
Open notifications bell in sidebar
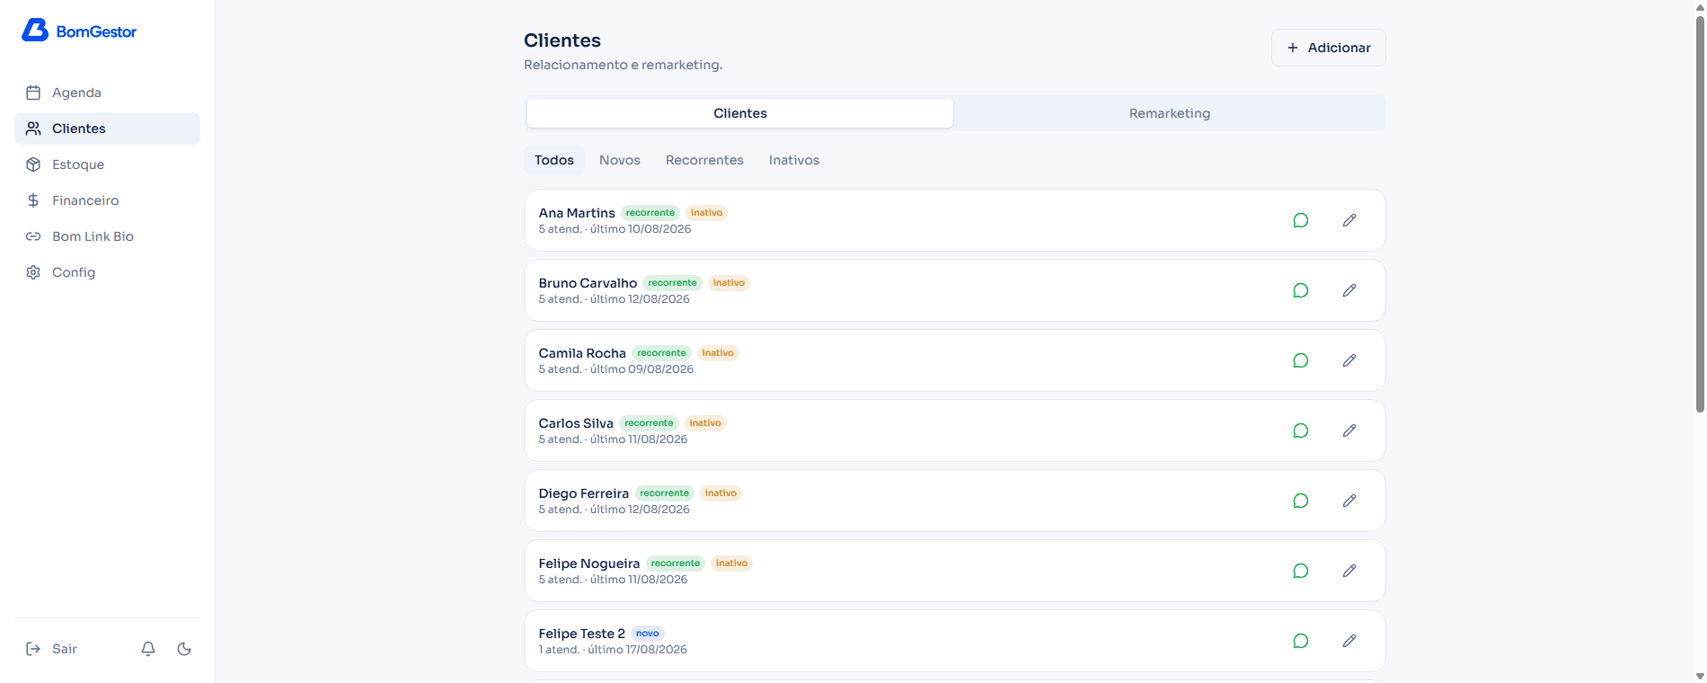pos(148,649)
